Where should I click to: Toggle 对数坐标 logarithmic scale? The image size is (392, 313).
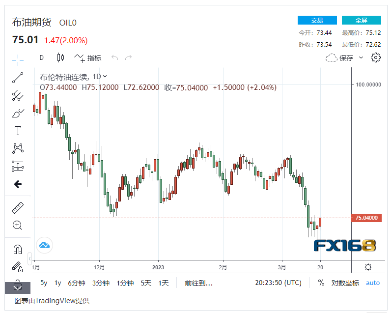(345, 283)
